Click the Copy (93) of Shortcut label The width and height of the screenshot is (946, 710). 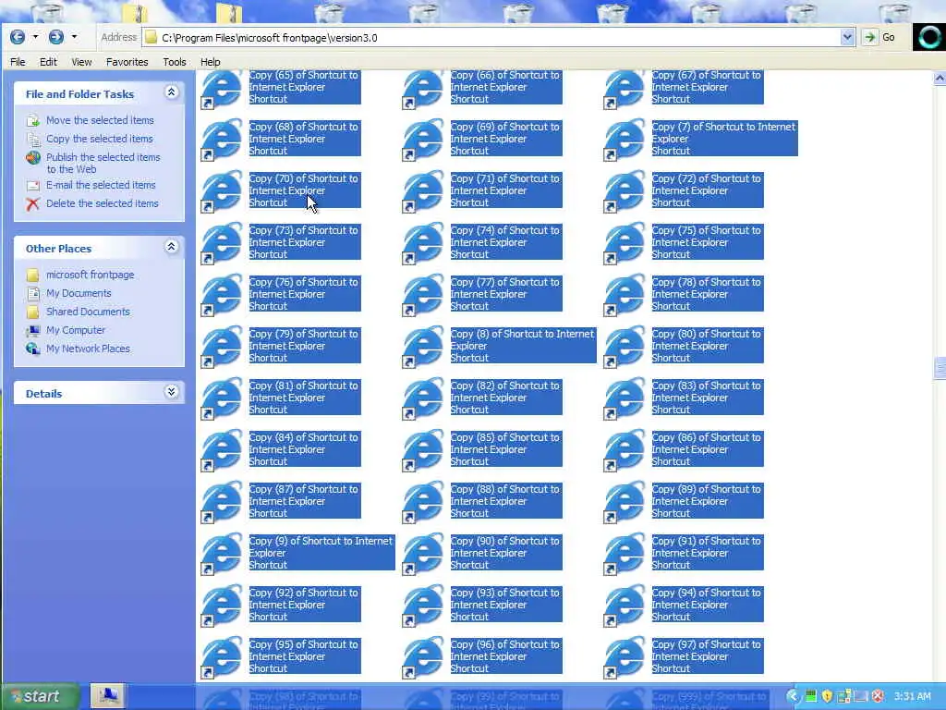[x=506, y=605]
